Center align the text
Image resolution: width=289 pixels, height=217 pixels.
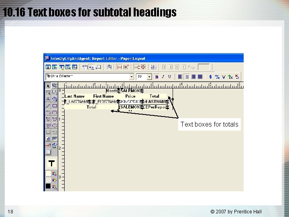click(x=187, y=77)
